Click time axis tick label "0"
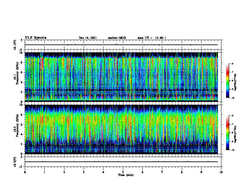The height and width of the screenshot is (193, 249). click(x=25, y=172)
